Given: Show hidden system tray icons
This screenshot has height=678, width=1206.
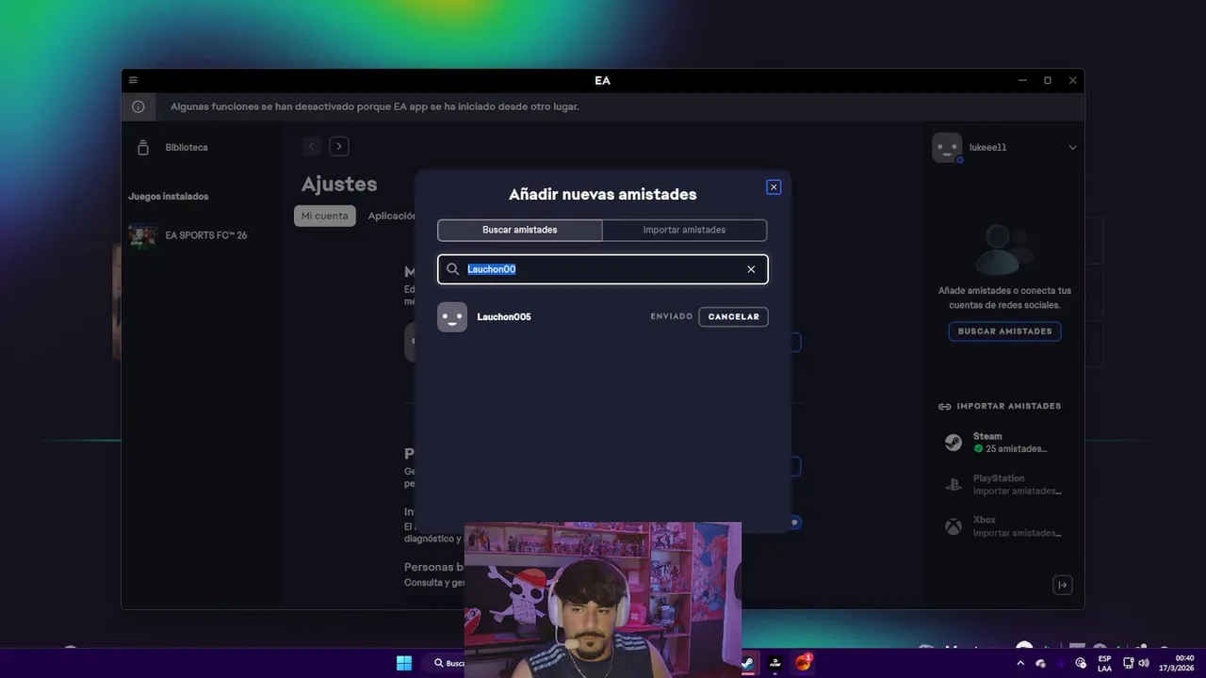Looking at the screenshot, I should 1020,663.
